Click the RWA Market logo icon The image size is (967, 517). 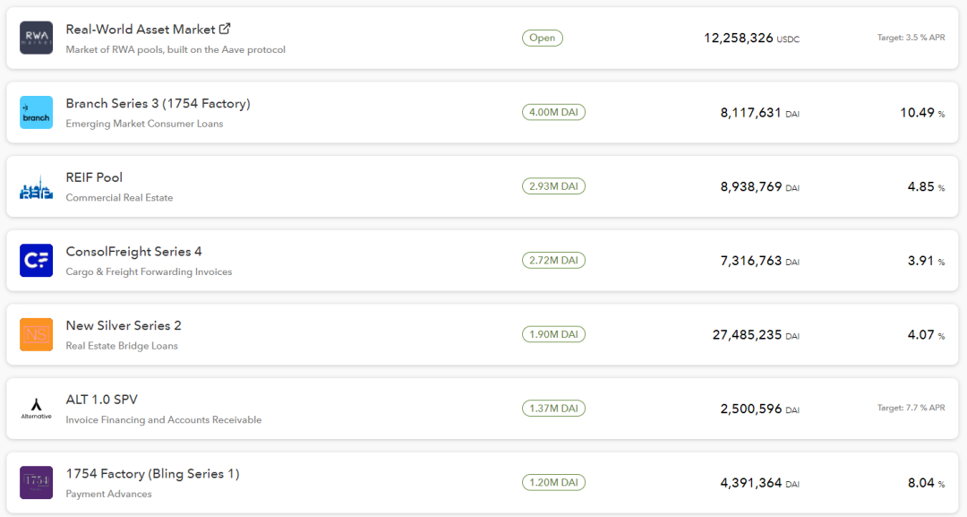pyautogui.click(x=36, y=38)
